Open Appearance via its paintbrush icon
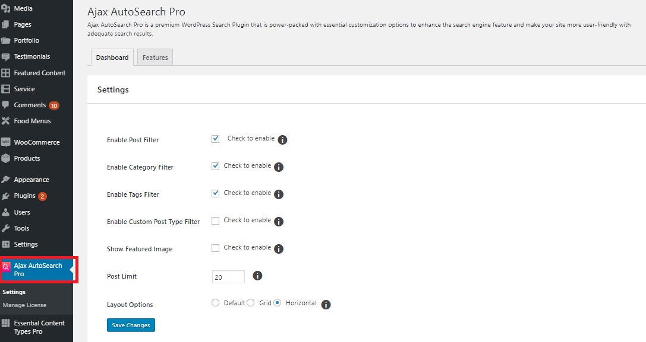The height and width of the screenshot is (342, 646). 6,180
